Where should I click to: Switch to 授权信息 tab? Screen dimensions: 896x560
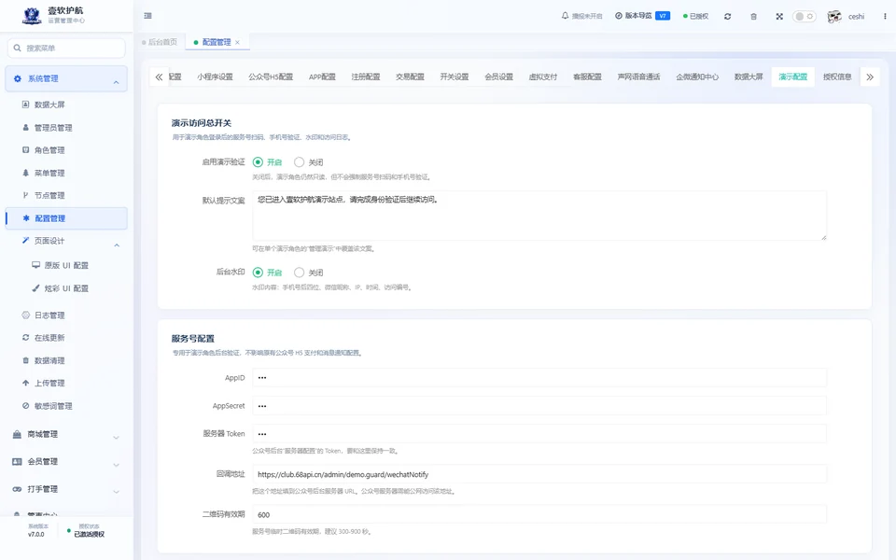coord(837,77)
